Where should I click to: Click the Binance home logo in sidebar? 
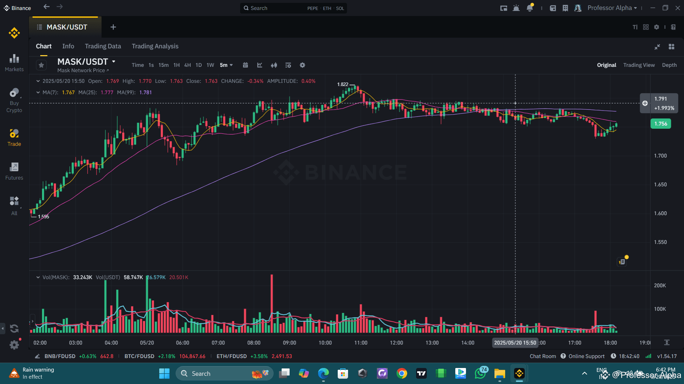pyautogui.click(x=14, y=33)
